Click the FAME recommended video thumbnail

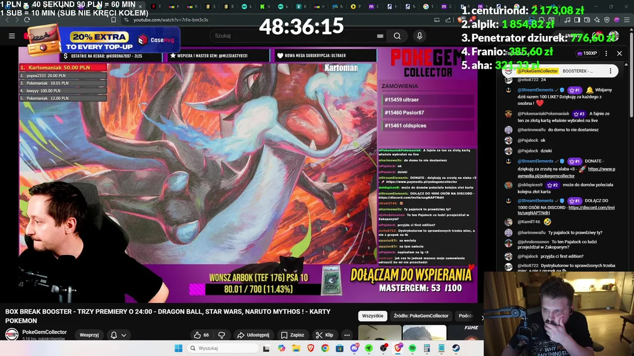pyautogui.click(x=465, y=333)
